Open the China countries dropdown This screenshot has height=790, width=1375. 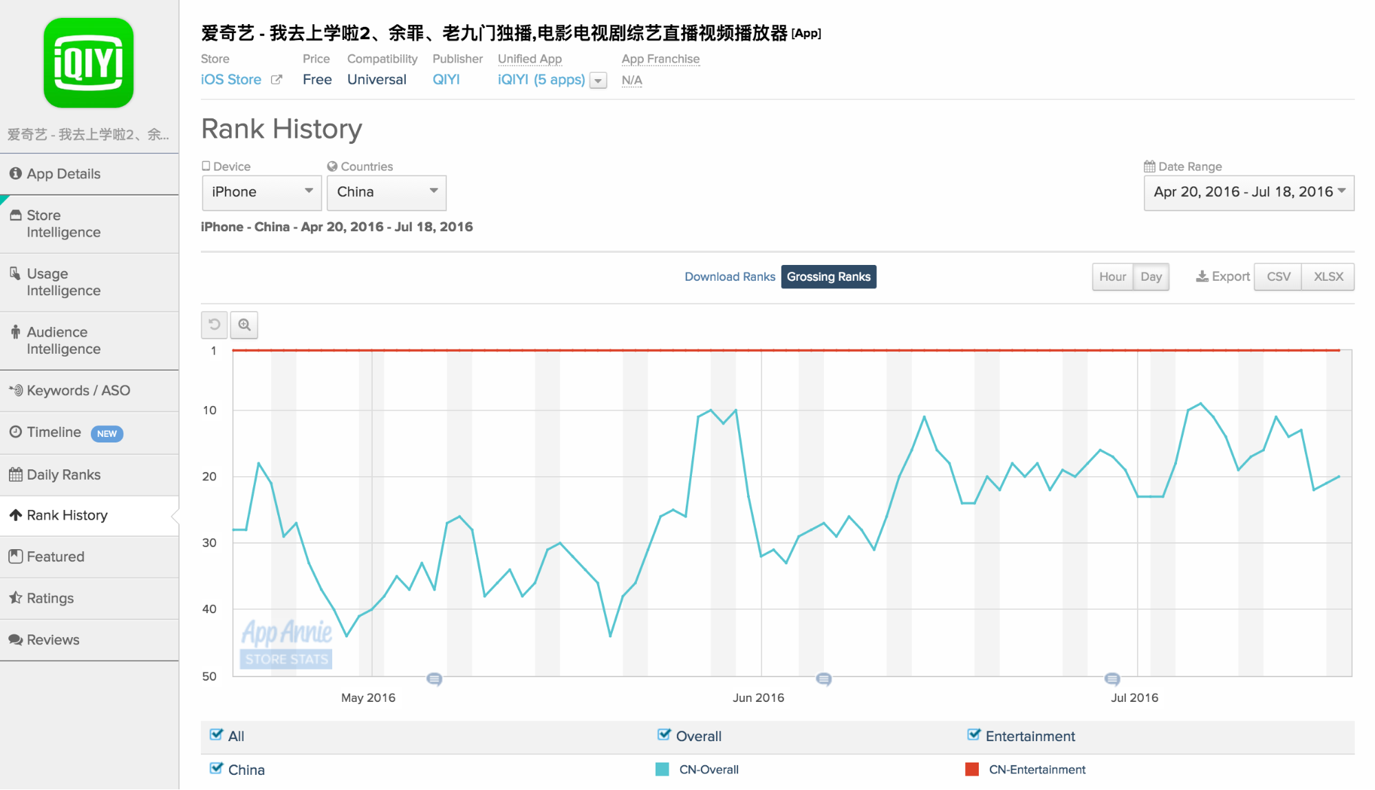(386, 192)
